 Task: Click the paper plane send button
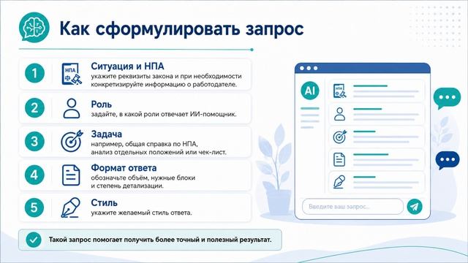(x=415, y=206)
